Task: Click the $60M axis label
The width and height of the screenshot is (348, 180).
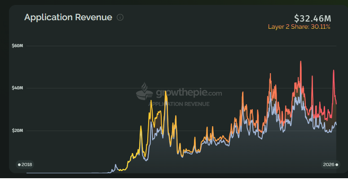Action: (18, 46)
